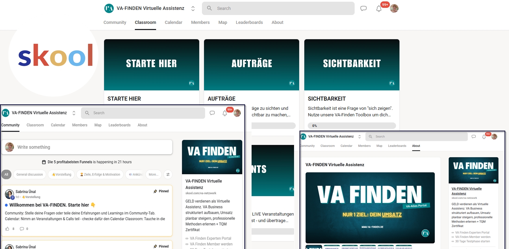The height and width of the screenshot is (249, 509).
Task: Click the Write something post field
Action: pos(87,147)
